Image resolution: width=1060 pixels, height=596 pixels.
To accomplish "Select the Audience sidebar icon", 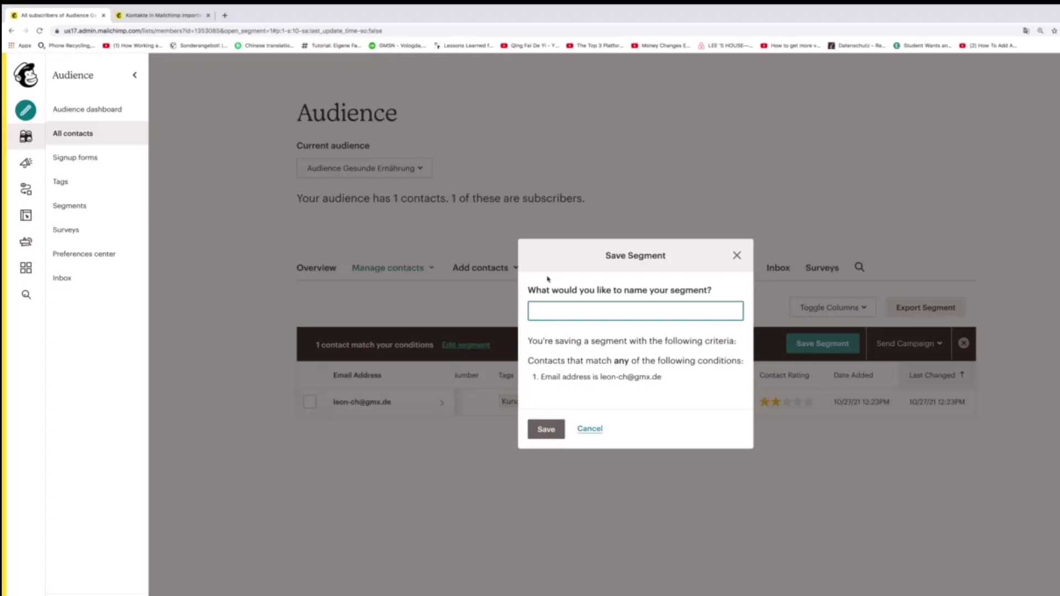I will 26,136.
